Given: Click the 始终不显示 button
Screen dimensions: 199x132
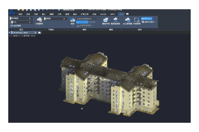Looking at the screenshot, I should click(x=148, y=22).
